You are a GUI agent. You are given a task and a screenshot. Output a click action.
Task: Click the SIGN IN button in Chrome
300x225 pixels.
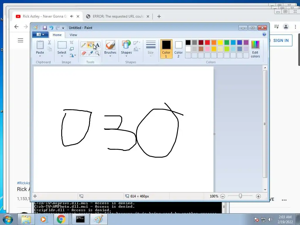281,40
